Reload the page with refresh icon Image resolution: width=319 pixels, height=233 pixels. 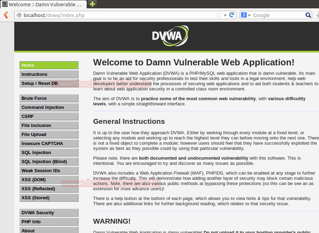(x=231, y=15)
